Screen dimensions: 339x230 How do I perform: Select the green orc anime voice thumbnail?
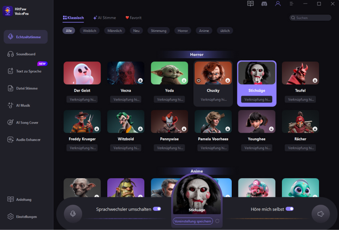click(x=126, y=188)
